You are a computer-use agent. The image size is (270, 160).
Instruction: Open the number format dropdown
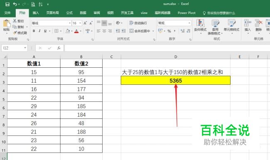coord(189,23)
